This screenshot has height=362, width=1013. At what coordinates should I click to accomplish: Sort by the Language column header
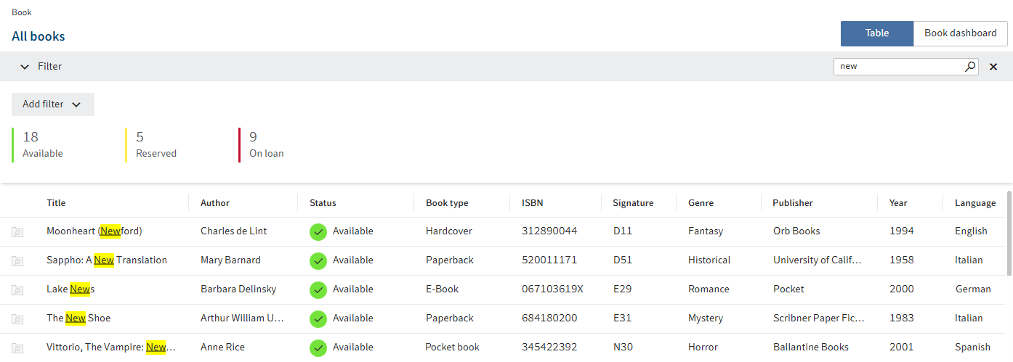tap(975, 203)
